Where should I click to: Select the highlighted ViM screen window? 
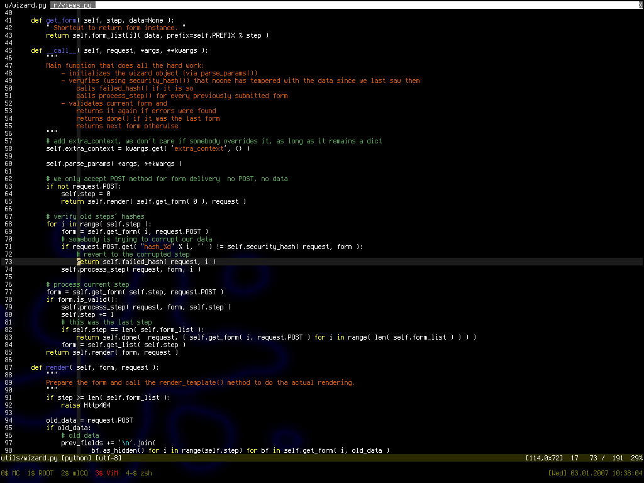pyautogui.click(x=107, y=473)
